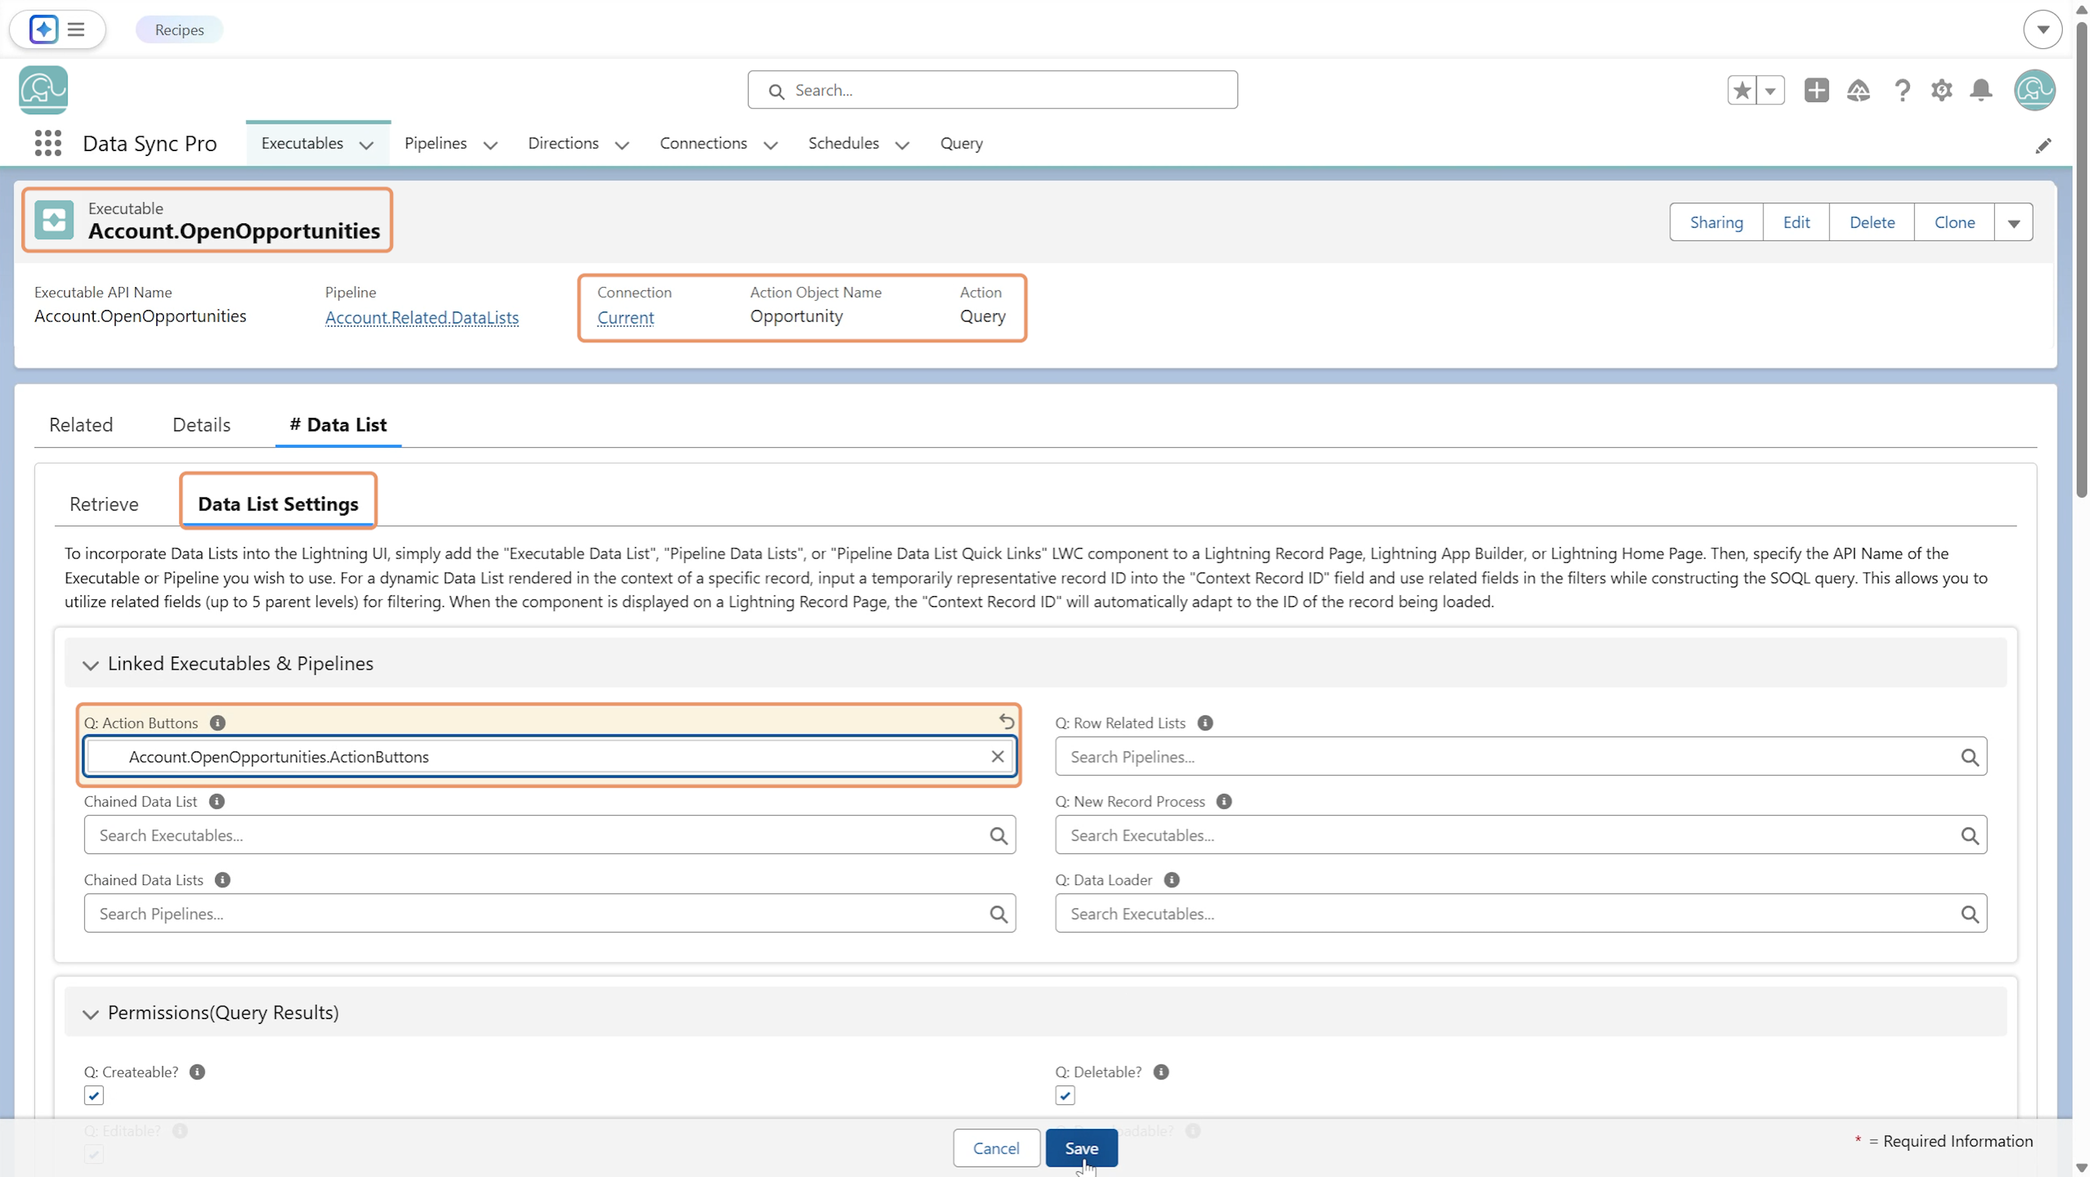Open the Account.Related.DataLists pipeline link
This screenshot has width=2090, height=1177.
(x=421, y=317)
